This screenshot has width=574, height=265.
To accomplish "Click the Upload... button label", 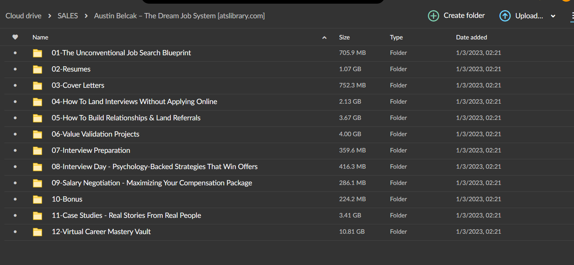I will [x=529, y=16].
